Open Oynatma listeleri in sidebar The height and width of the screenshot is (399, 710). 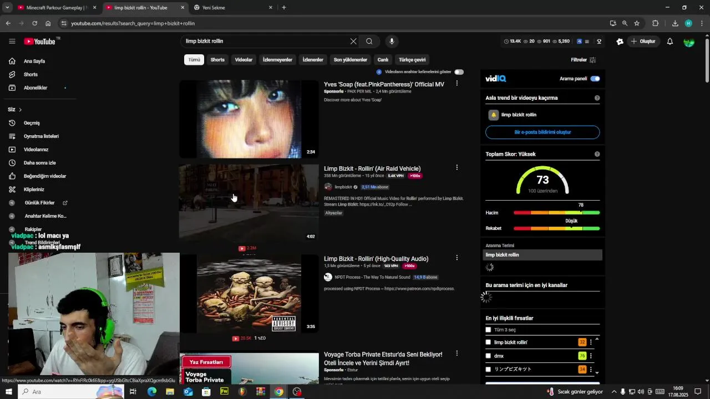coord(41,136)
